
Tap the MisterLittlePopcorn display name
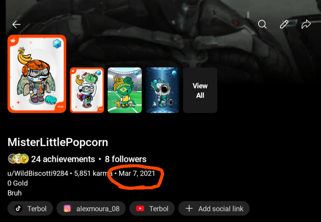coord(58,142)
